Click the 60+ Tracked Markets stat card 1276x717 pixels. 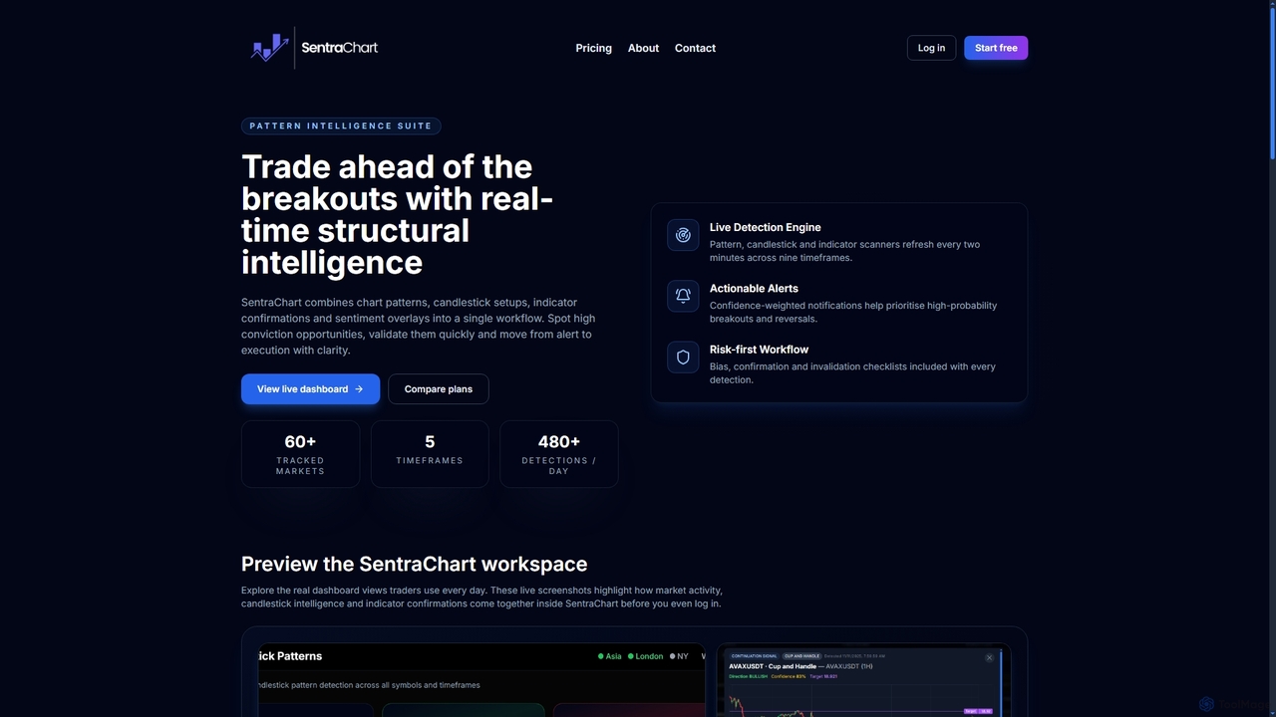point(300,454)
